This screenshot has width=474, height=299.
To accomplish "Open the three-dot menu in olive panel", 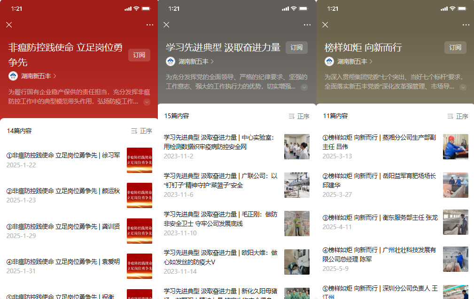I will click(x=466, y=25).
